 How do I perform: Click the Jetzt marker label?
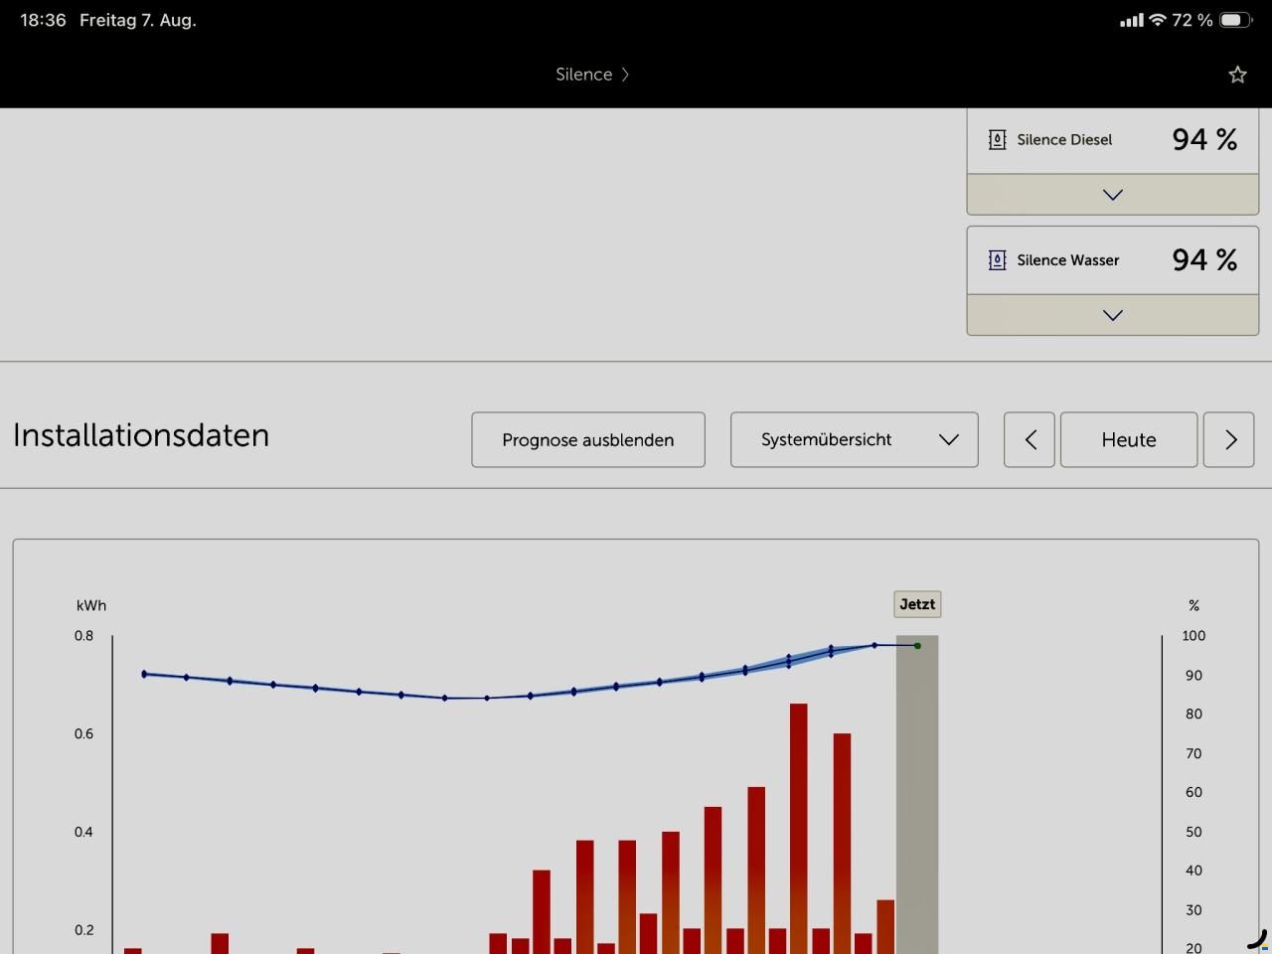[x=917, y=604]
